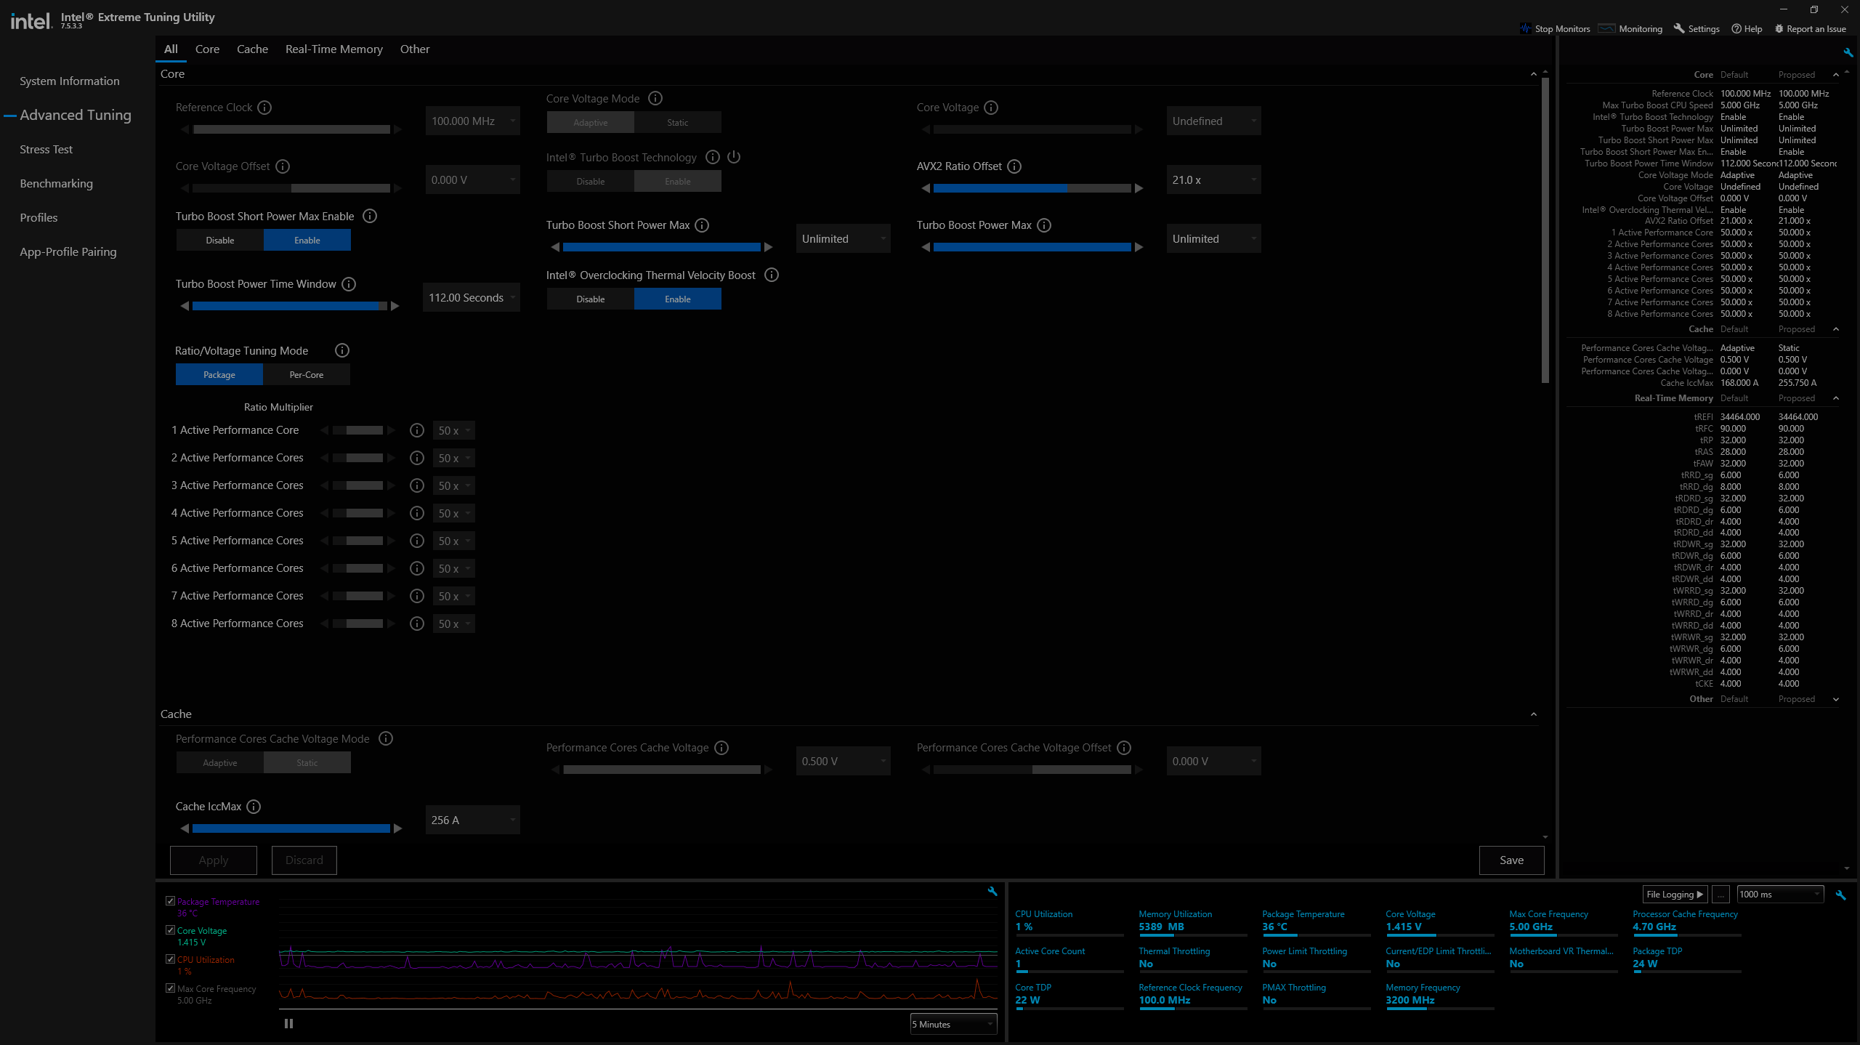The width and height of the screenshot is (1860, 1045).
Task: Click the Cache IccMax info icon
Action: 254,807
